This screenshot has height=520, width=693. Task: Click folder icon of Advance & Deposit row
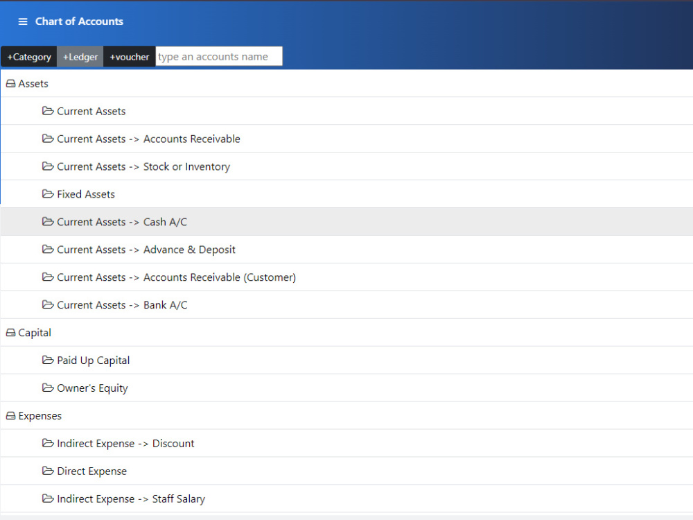(48, 250)
